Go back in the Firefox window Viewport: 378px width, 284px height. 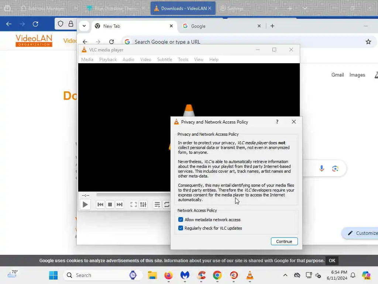pos(9,24)
